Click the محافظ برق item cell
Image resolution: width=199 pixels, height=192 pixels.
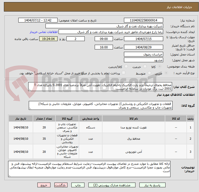click(x=134, y=139)
